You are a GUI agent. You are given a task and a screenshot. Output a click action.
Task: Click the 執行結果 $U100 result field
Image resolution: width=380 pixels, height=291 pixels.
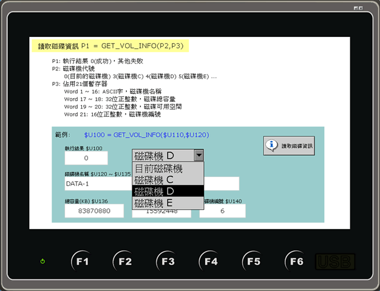point(86,158)
